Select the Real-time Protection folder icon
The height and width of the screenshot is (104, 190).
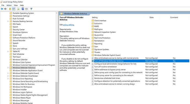(x=93, y=38)
